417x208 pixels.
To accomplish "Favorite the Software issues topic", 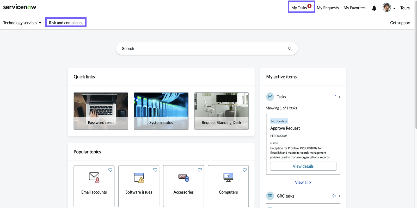I will coord(155,170).
